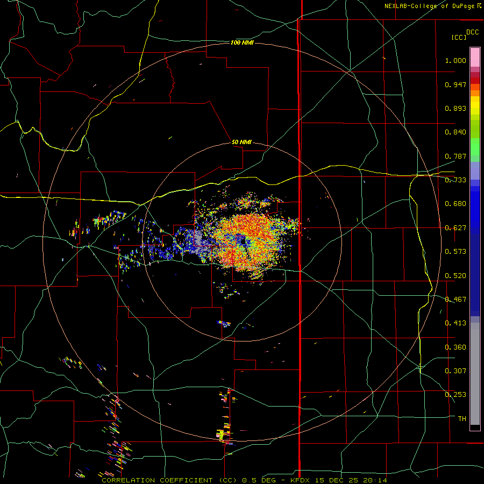The image size is (484, 484).
Task: Pick the gray bottom segment of color scale
Action: pos(475,374)
